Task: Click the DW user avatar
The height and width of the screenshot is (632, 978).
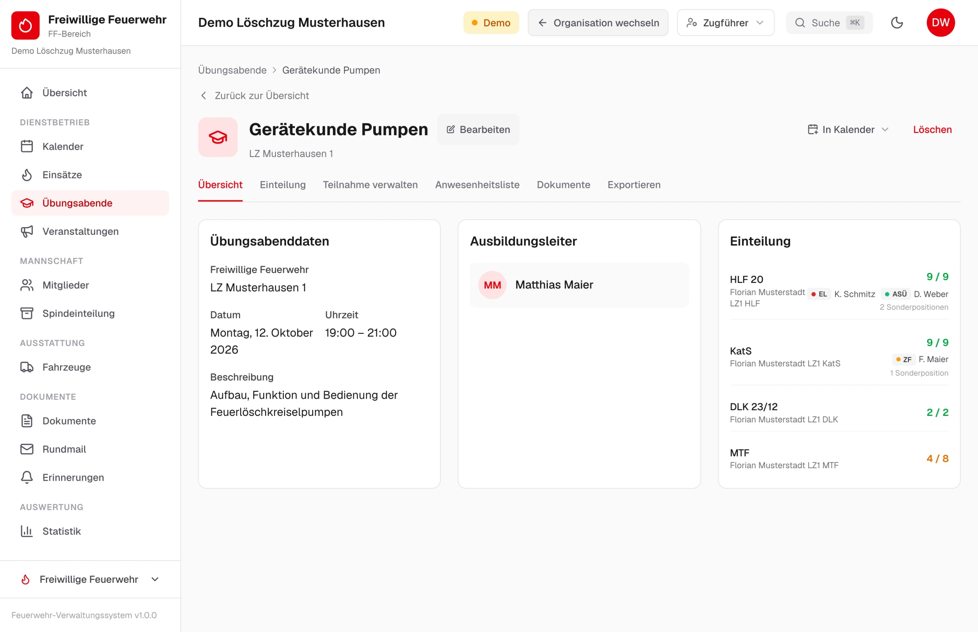Action: [x=941, y=23]
